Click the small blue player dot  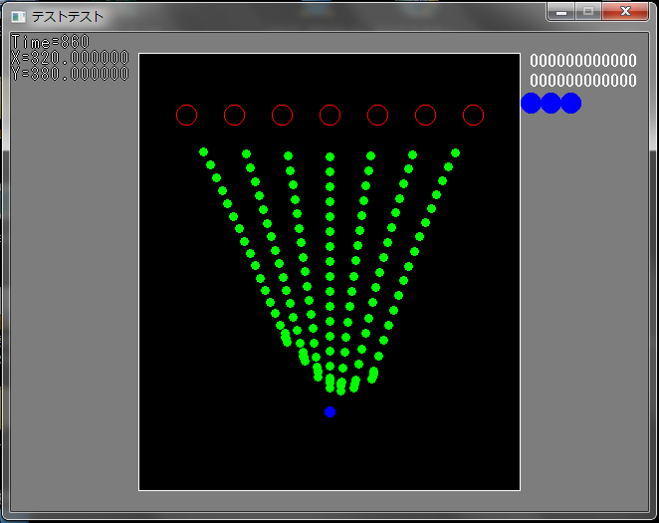329,411
